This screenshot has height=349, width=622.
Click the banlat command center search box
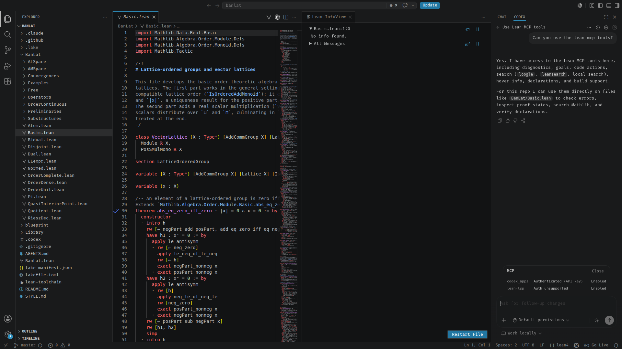305,5
